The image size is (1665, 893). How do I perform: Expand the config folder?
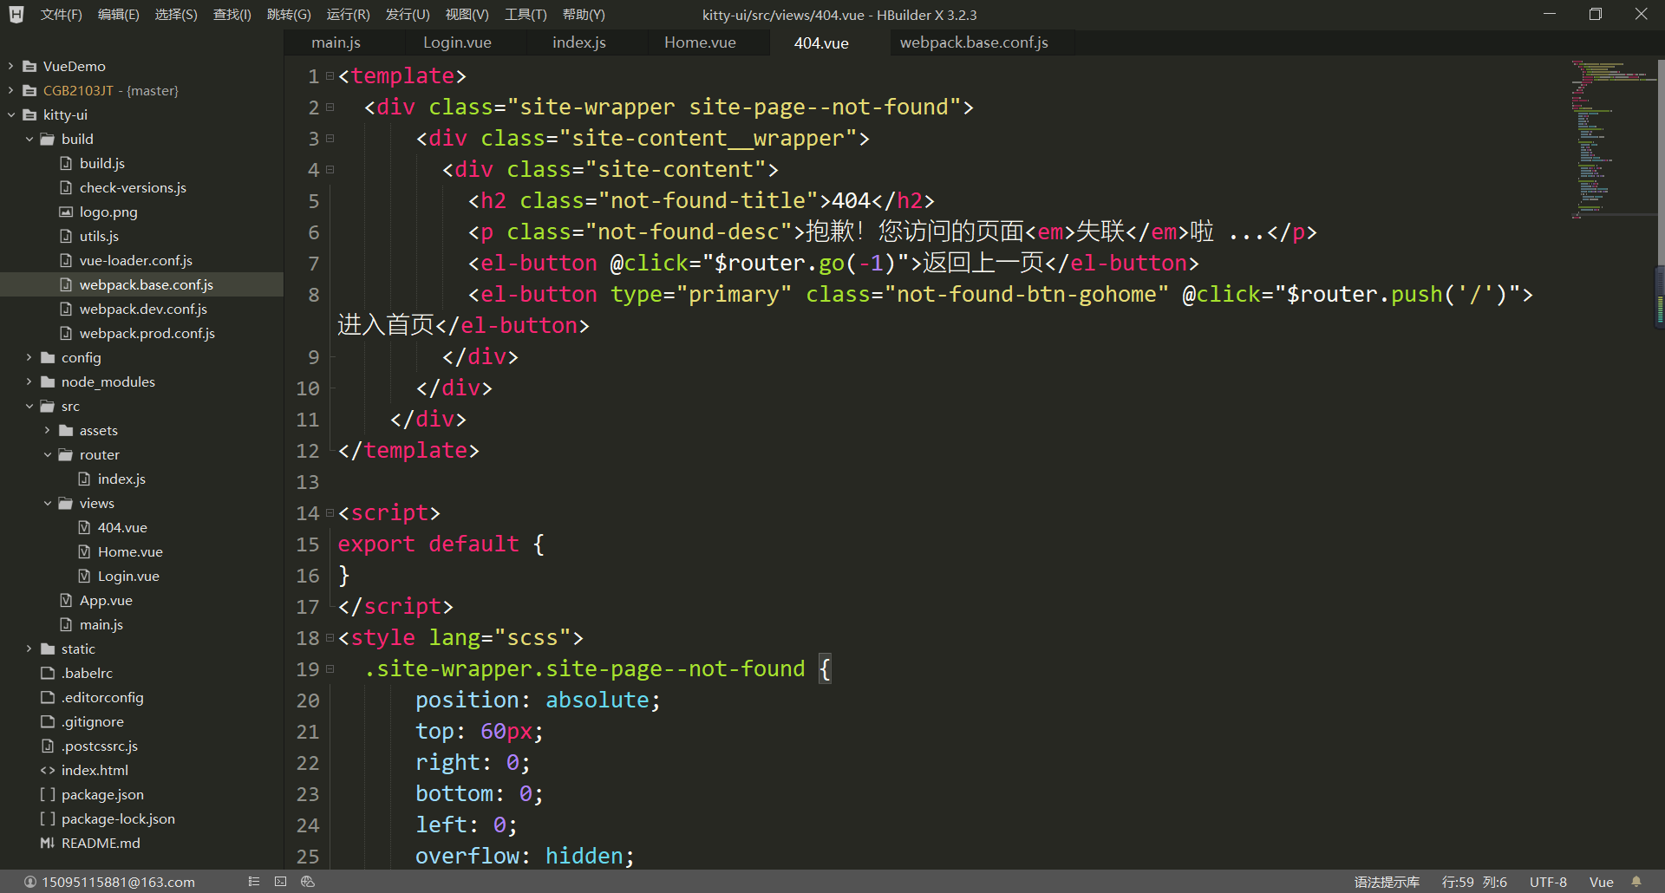coord(29,357)
